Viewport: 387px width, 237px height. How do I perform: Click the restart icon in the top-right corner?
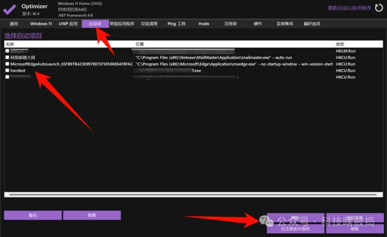[379, 8]
